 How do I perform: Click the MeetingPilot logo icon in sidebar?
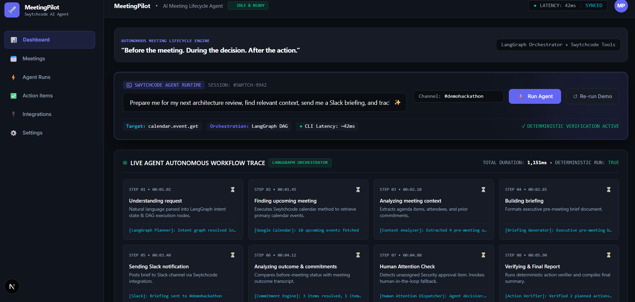coord(12,10)
